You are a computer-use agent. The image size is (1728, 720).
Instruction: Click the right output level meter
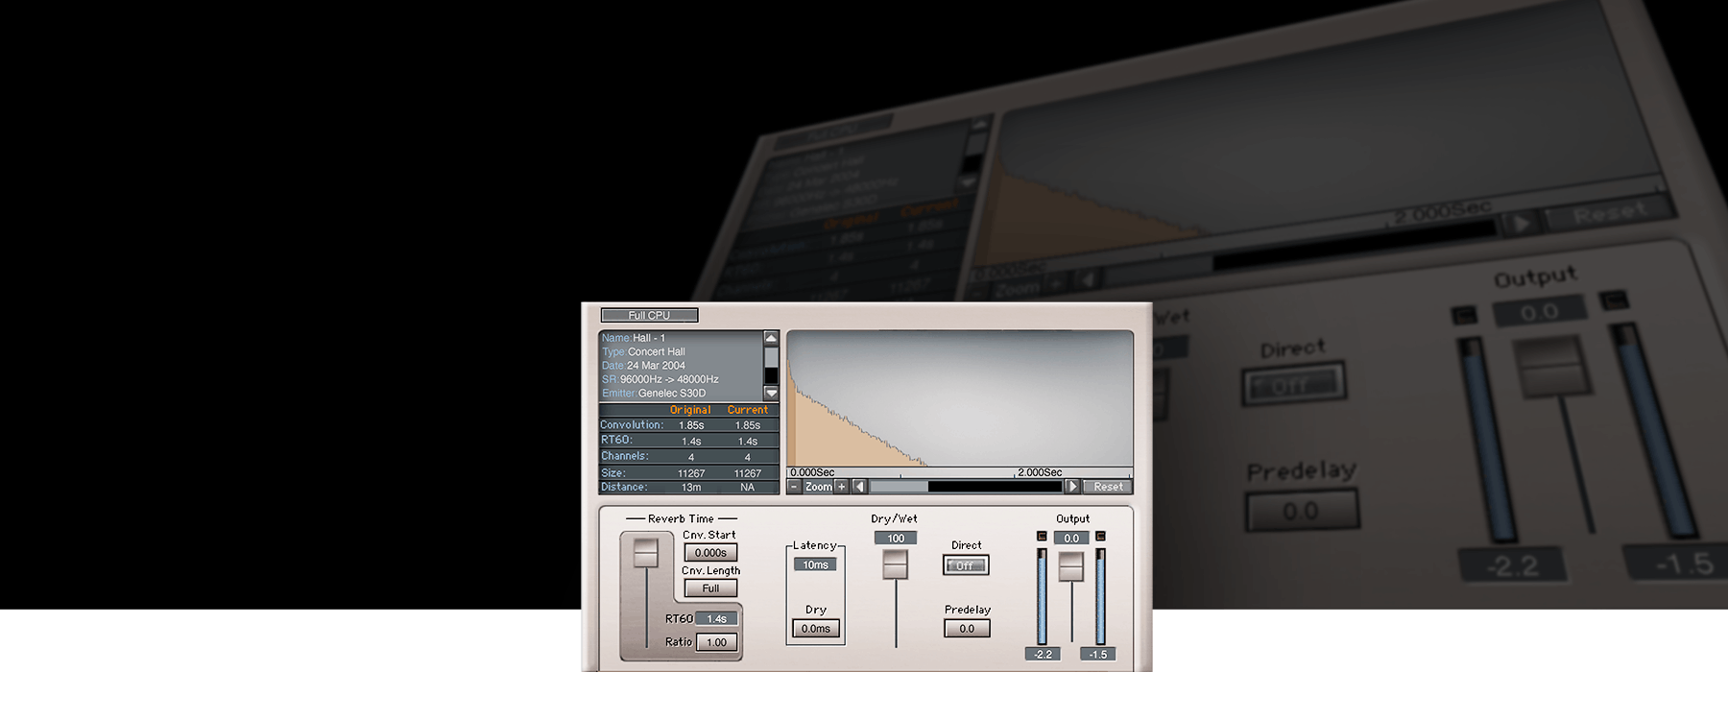[x=1100, y=596]
